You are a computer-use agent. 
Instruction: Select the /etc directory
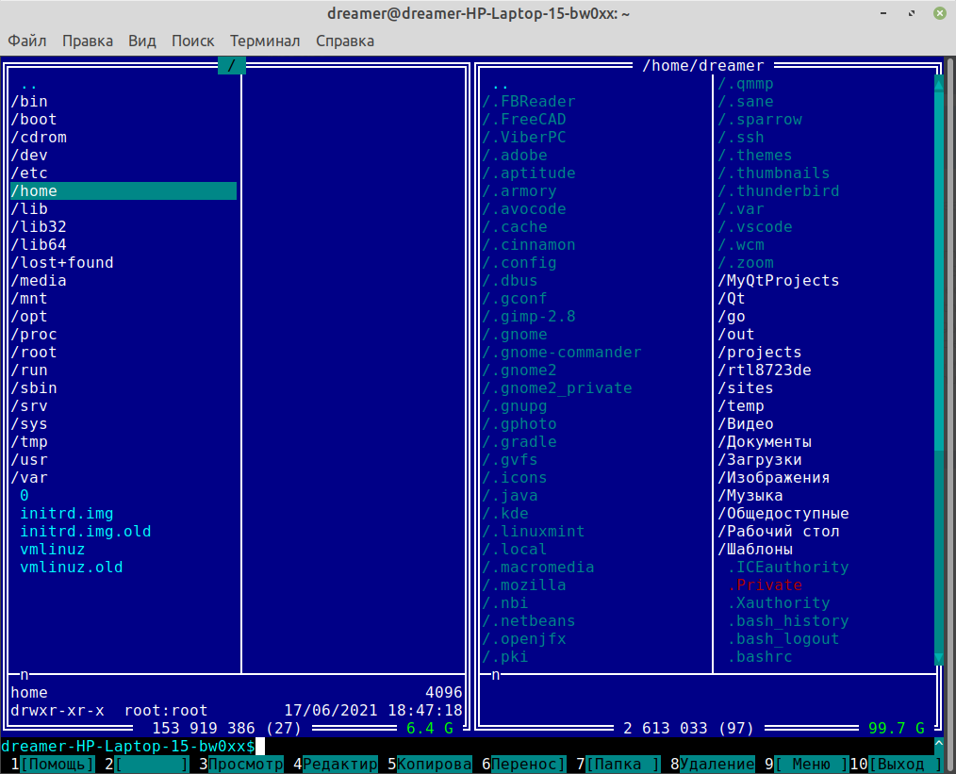coord(29,173)
